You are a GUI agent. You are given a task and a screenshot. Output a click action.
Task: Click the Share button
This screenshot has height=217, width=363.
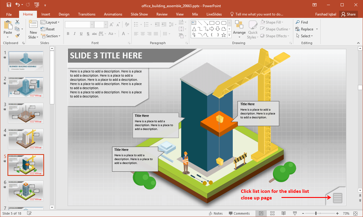[348, 14]
